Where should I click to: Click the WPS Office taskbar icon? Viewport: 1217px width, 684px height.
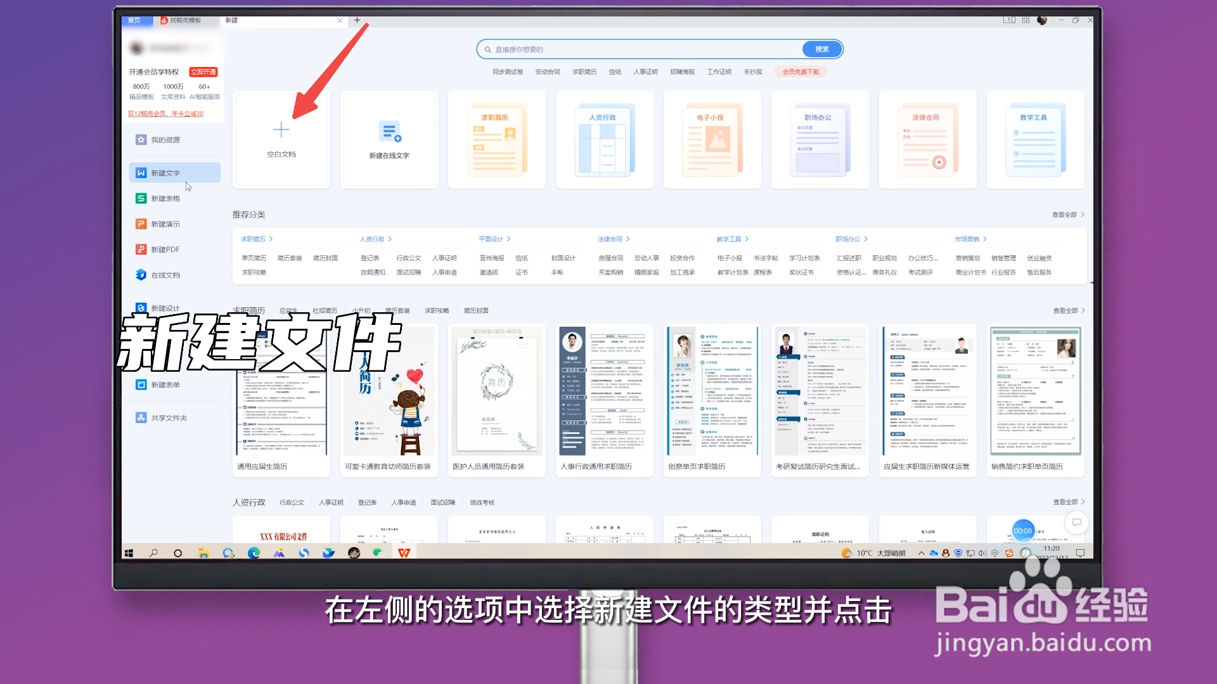pos(404,553)
